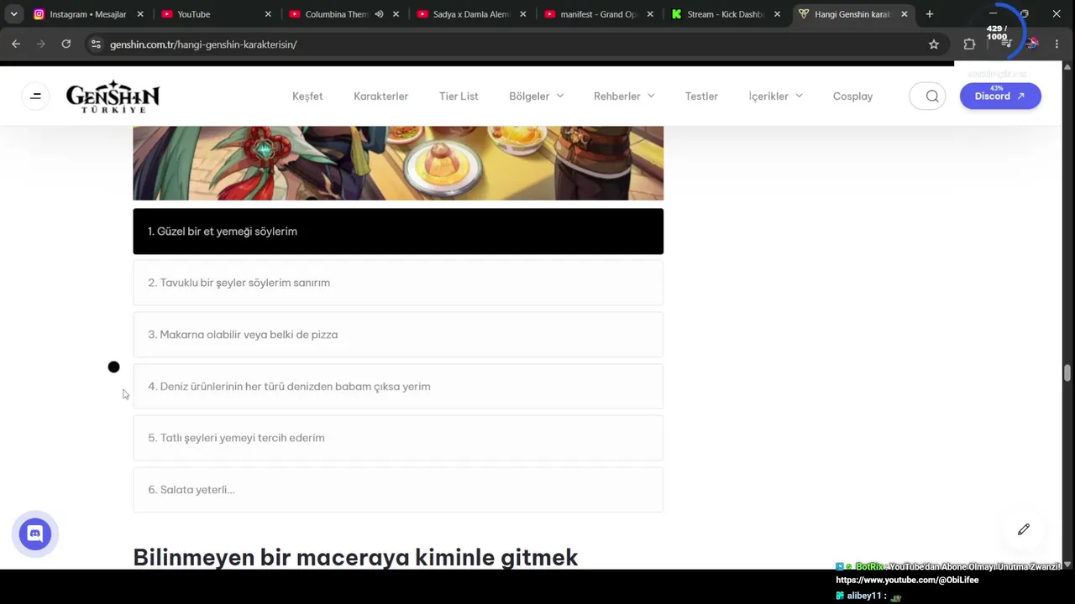Image resolution: width=1075 pixels, height=604 pixels.
Task: Open the media controls music icon
Action: (1006, 44)
